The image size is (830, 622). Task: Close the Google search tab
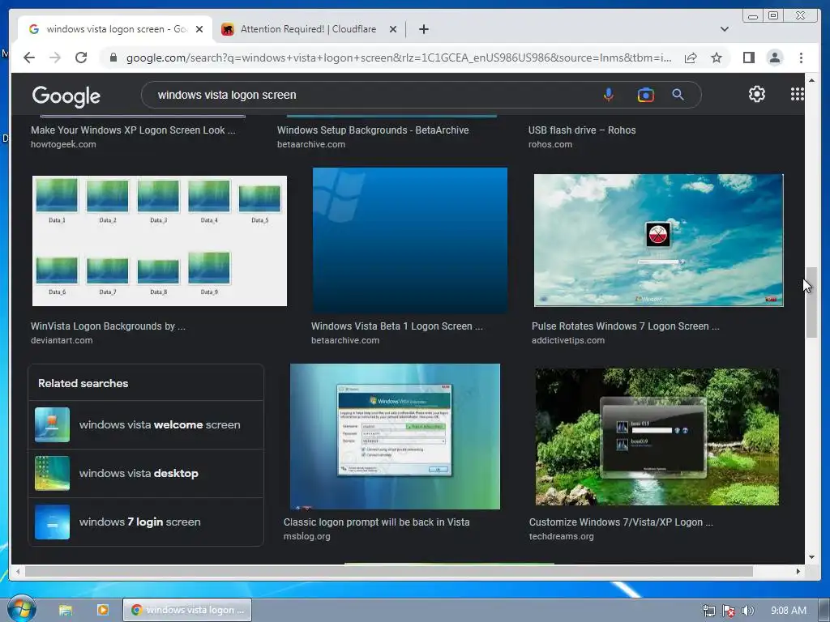199,29
